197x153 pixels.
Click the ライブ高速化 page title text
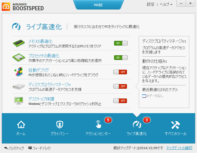point(44,27)
